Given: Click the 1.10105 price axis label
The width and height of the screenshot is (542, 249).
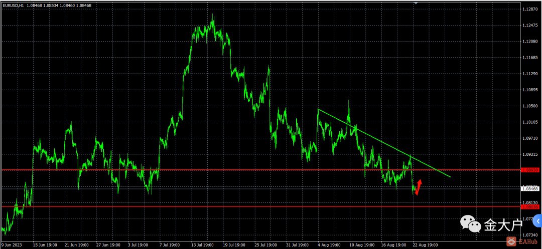Looking at the screenshot, I should pos(530,122).
